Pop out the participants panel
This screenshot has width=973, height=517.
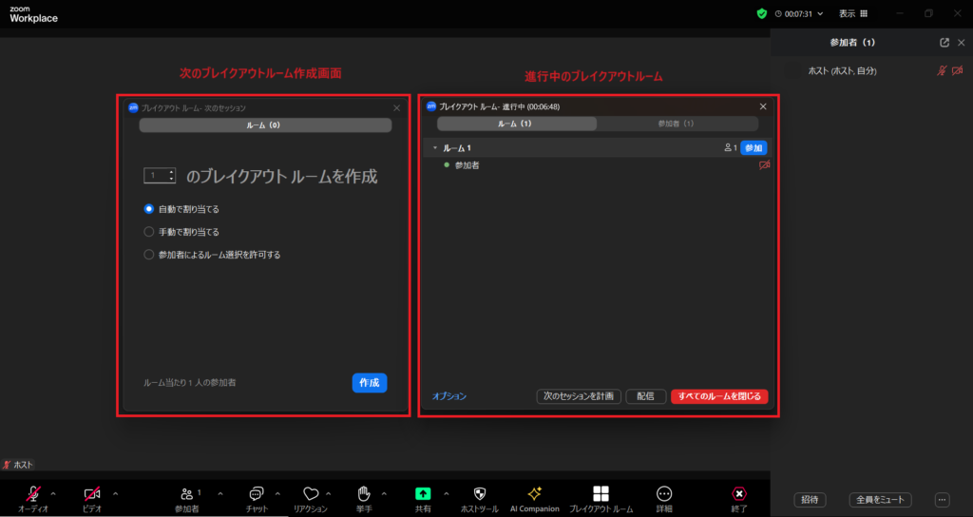[x=944, y=43]
